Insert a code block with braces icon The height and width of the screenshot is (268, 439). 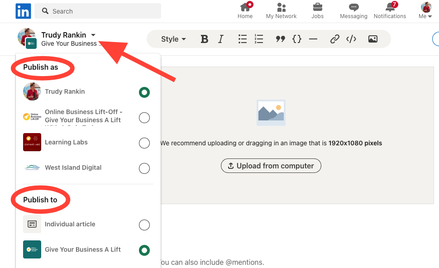coord(297,39)
